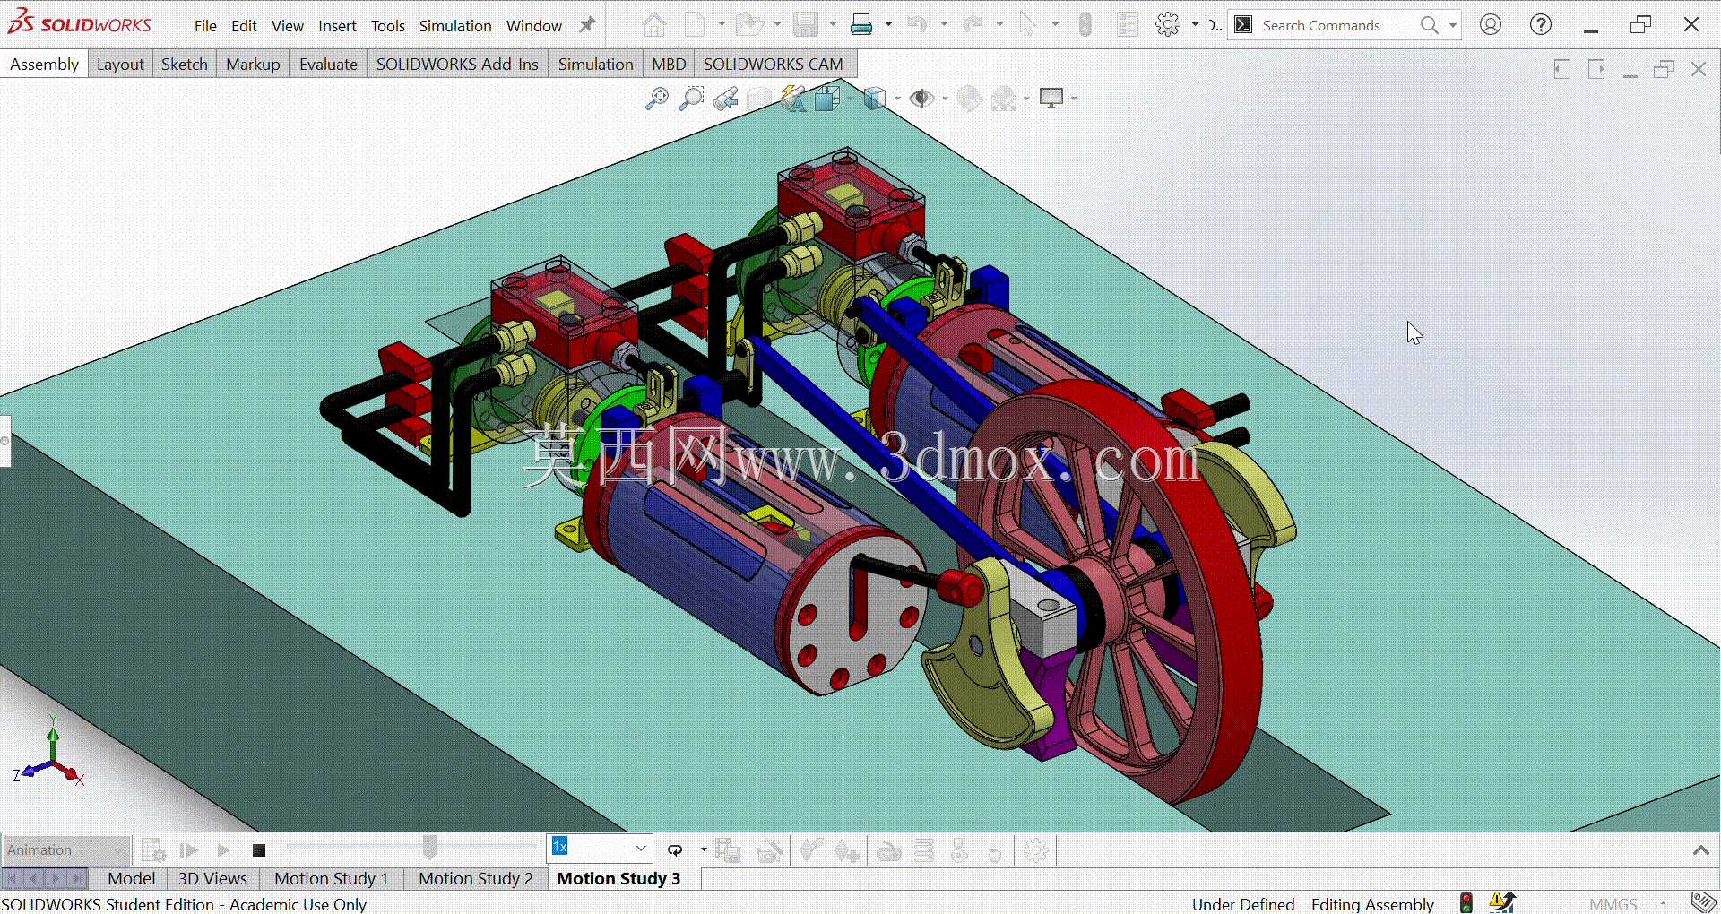The height and width of the screenshot is (914, 1721).
Task: Toggle Autokey in motion toolbar
Action: pyautogui.click(x=810, y=850)
